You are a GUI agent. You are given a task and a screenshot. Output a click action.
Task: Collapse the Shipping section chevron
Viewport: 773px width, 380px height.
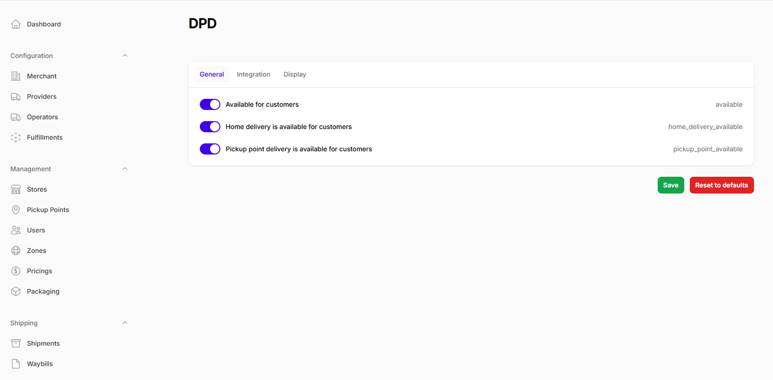[x=125, y=323]
